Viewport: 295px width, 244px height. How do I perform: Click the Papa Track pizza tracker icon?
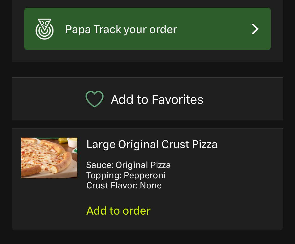44,29
